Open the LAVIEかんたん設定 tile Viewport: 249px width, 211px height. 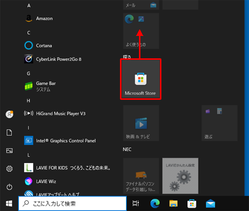coord(180,176)
